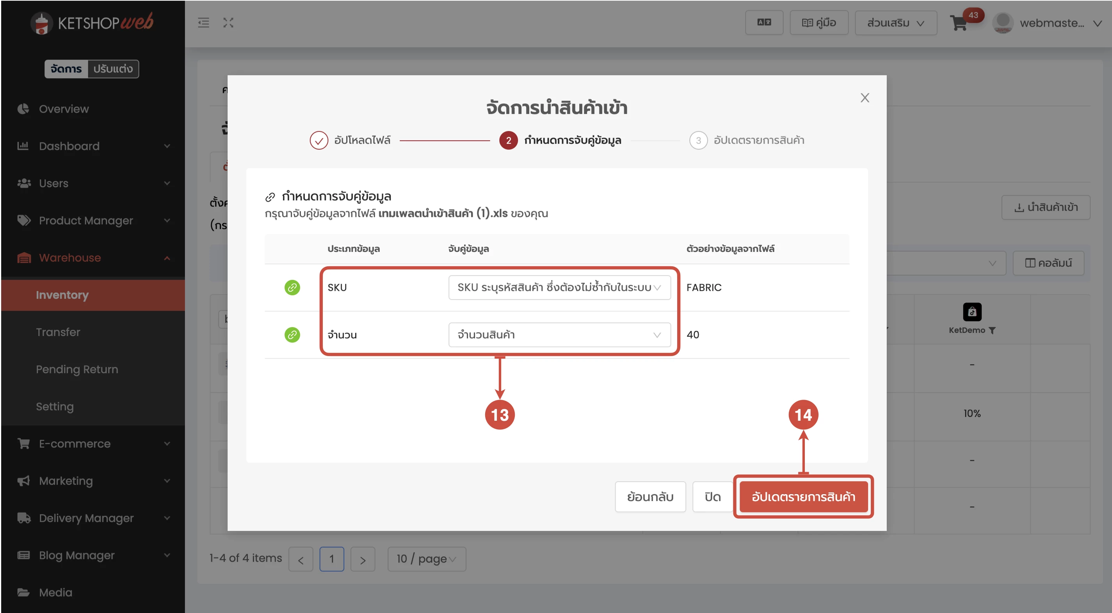Image resolution: width=1112 pixels, height=613 pixels.
Task: Switch to the ปรับแต่ง mode toggle
Action: click(113, 69)
